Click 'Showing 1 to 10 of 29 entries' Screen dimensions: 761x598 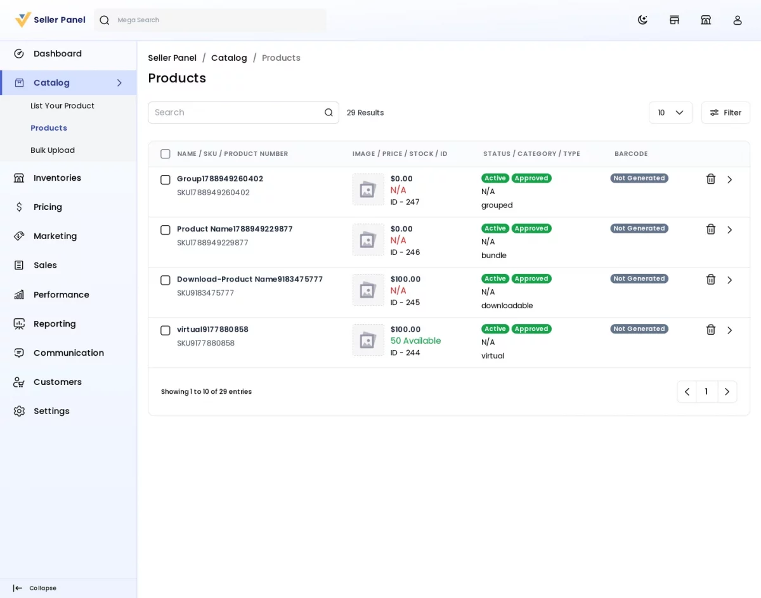[206, 392]
